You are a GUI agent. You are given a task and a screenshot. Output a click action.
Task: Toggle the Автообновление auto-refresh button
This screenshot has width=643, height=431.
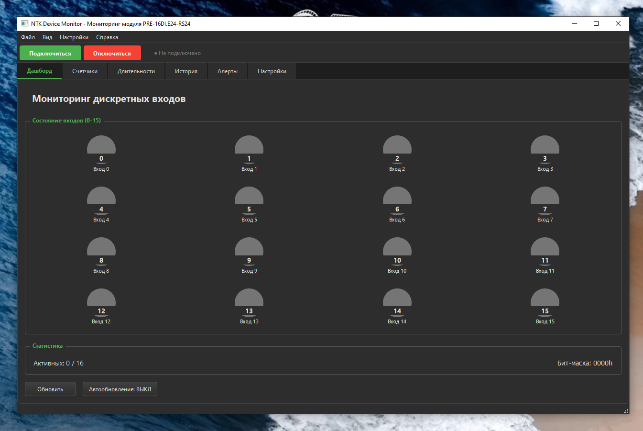(120, 389)
